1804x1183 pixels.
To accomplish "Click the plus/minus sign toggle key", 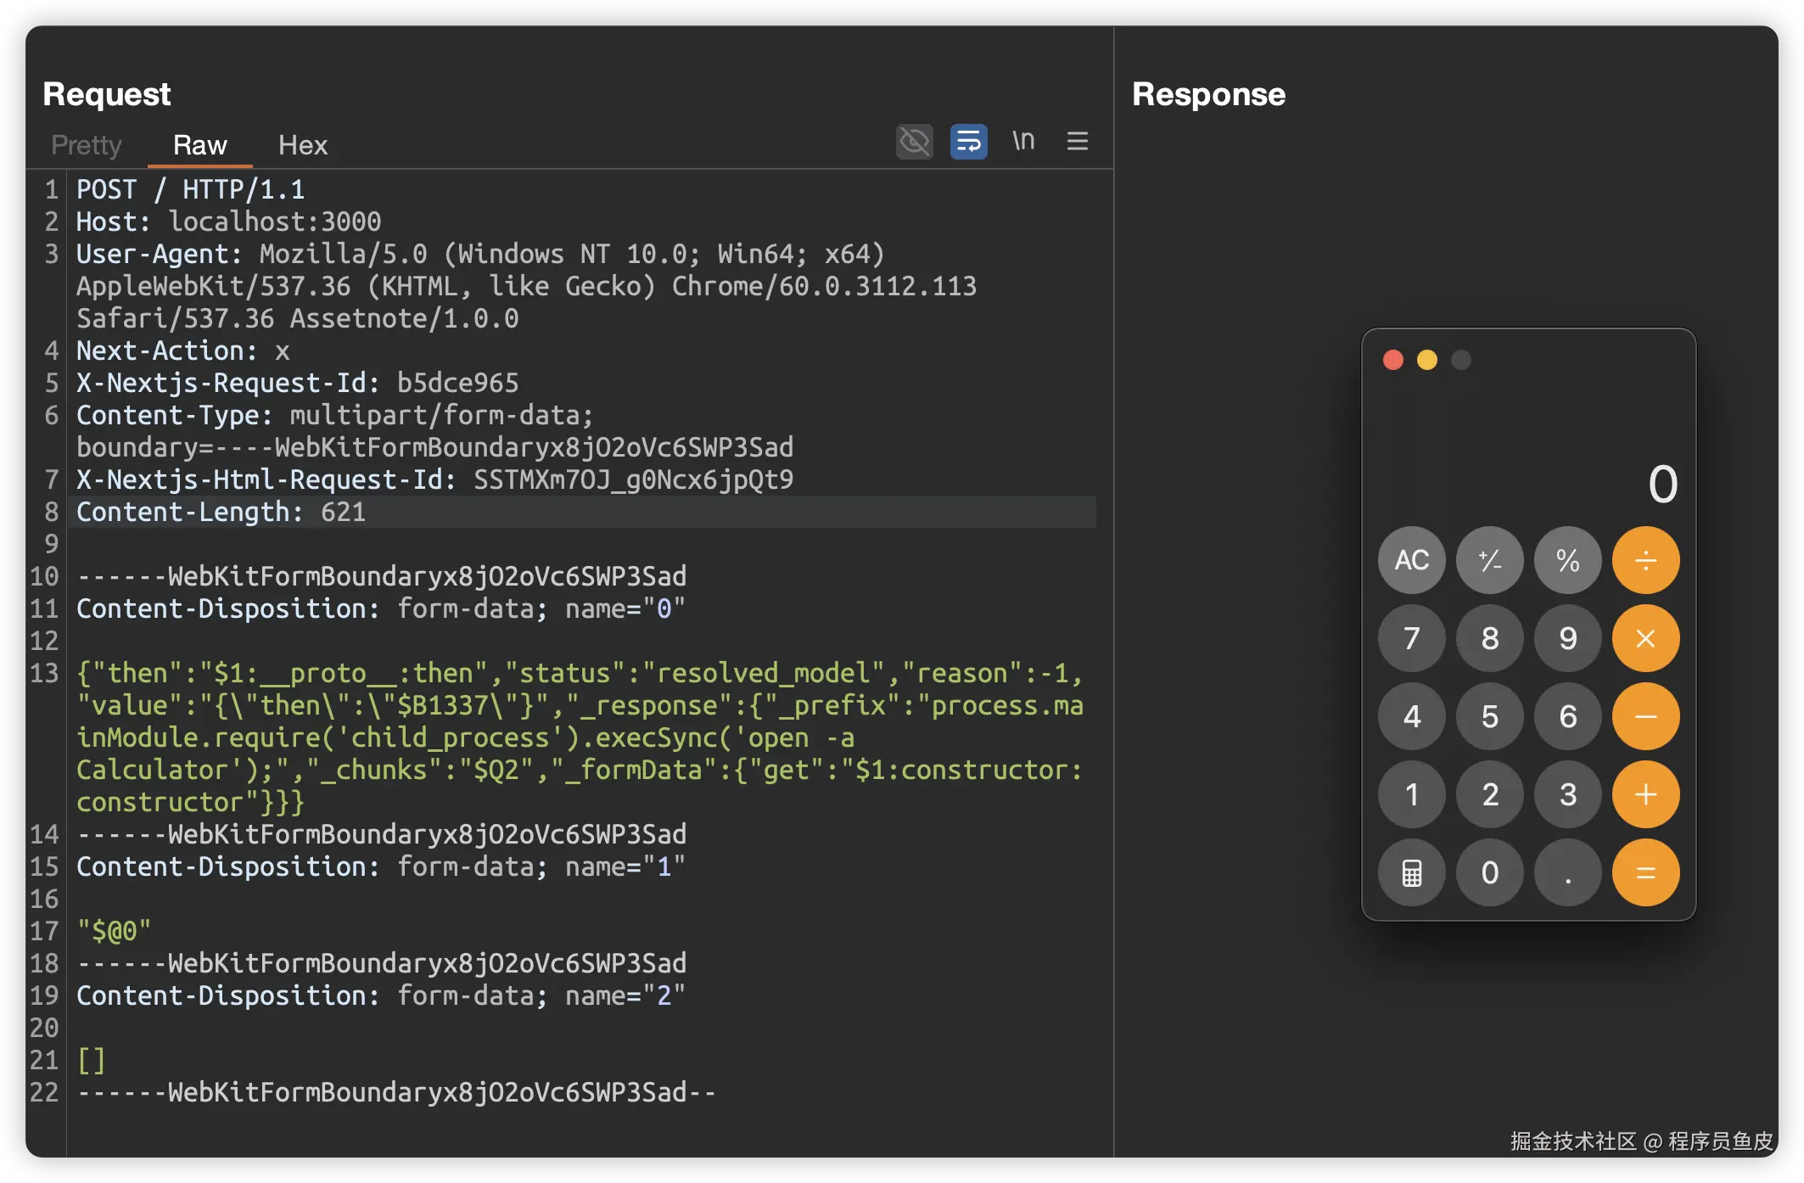I will coord(1489,560).
